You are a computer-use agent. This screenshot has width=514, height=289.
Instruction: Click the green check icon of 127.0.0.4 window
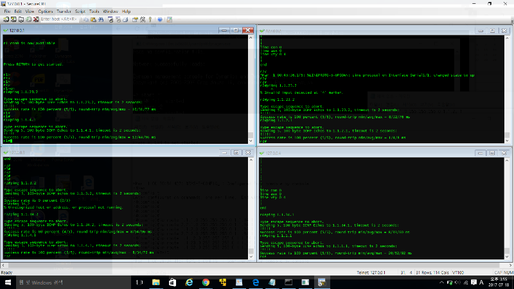[x=262, y=153]
